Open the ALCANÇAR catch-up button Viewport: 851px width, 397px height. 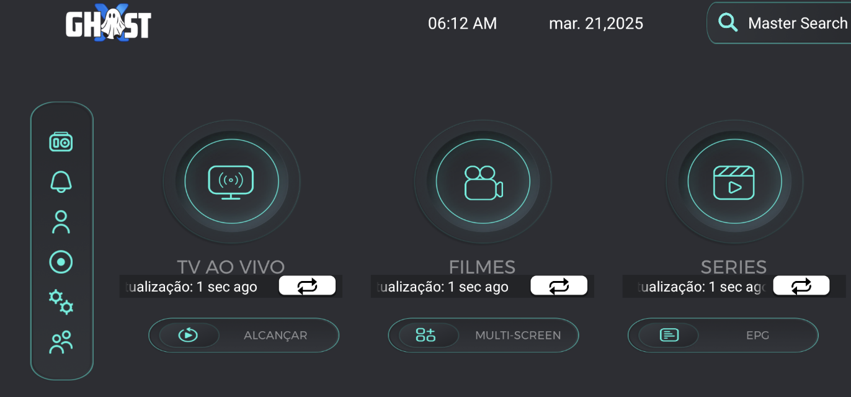pos(244,336)
